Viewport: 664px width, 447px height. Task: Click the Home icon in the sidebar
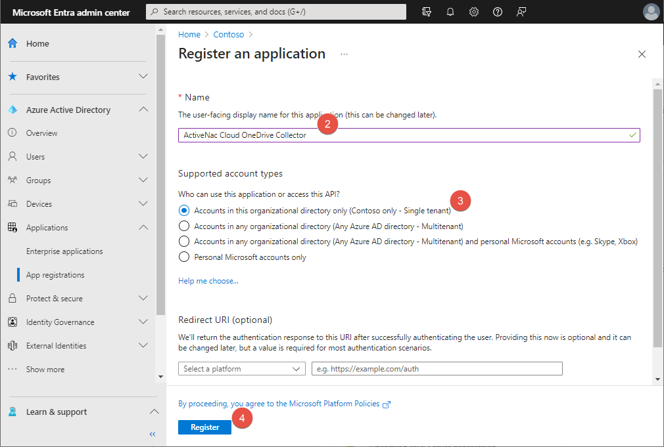12,43
